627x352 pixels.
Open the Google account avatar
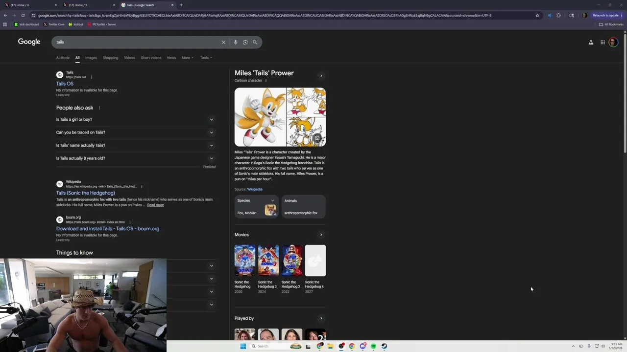click(x=613, y=43)
